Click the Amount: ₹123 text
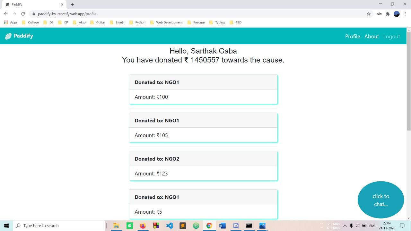Screen dimensions: 411x231 (x=151, y=174)
